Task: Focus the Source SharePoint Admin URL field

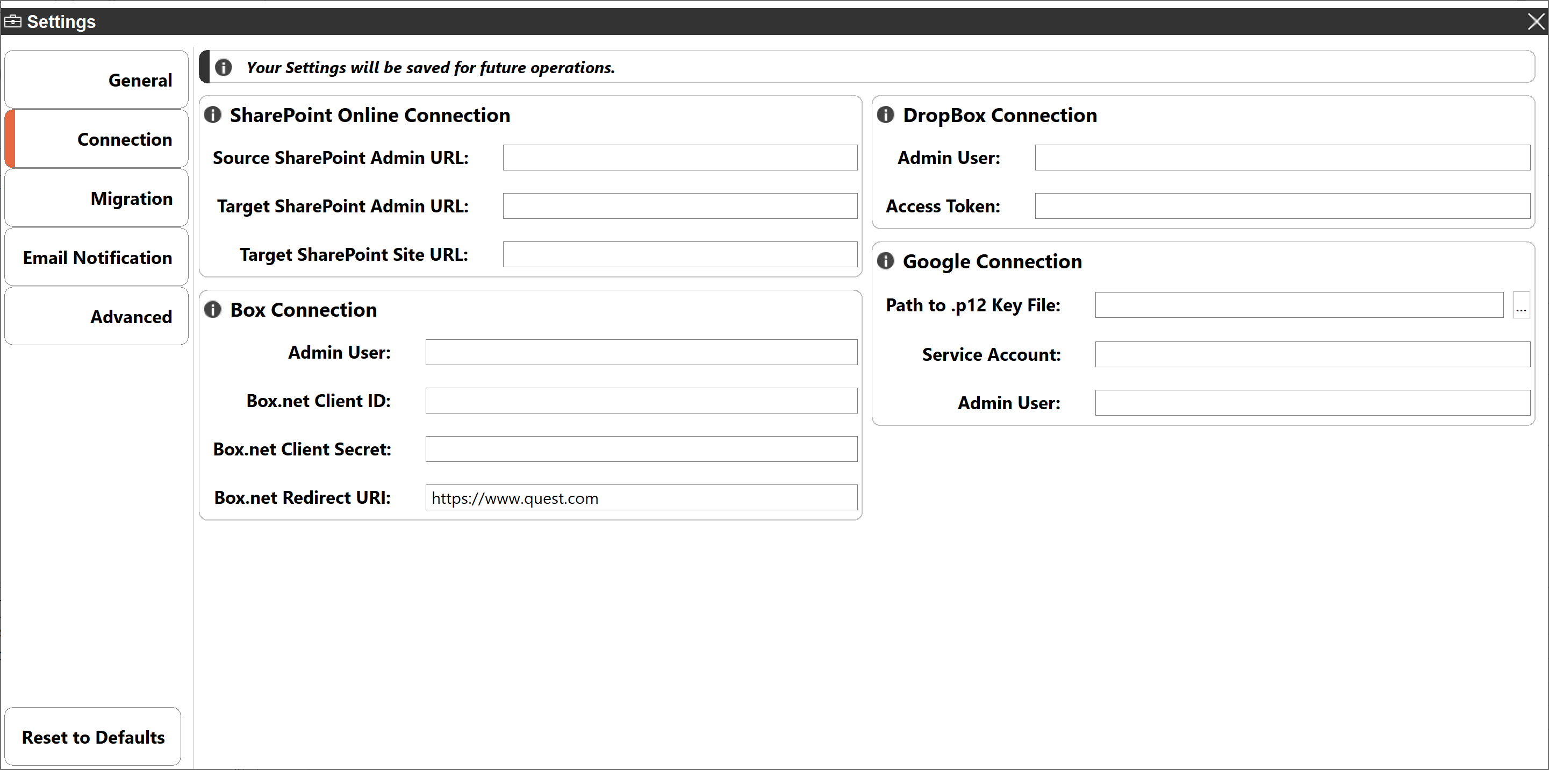Action: [x=679, y=158]
